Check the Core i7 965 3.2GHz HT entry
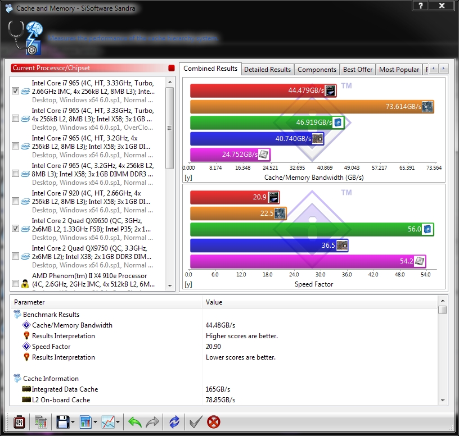459x436 pixels. click(x=16, y=146)
